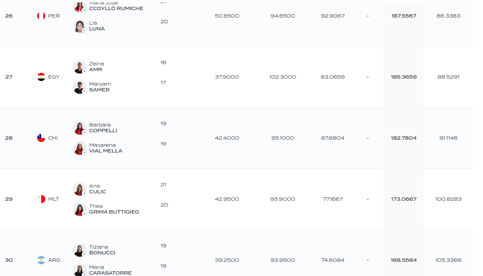
Task: Select the EGY country code label
Action: point(54,77)
